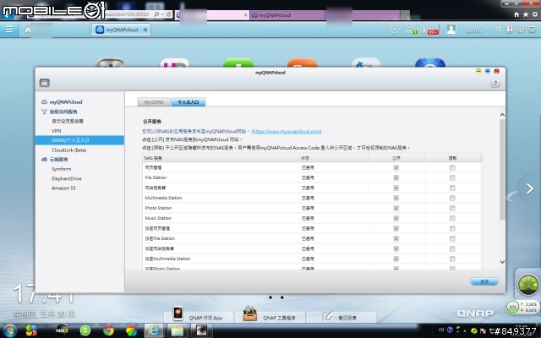Click the QNAP mobile App phone icon
The image size is (541, 338).
click(x=178, y=313)
